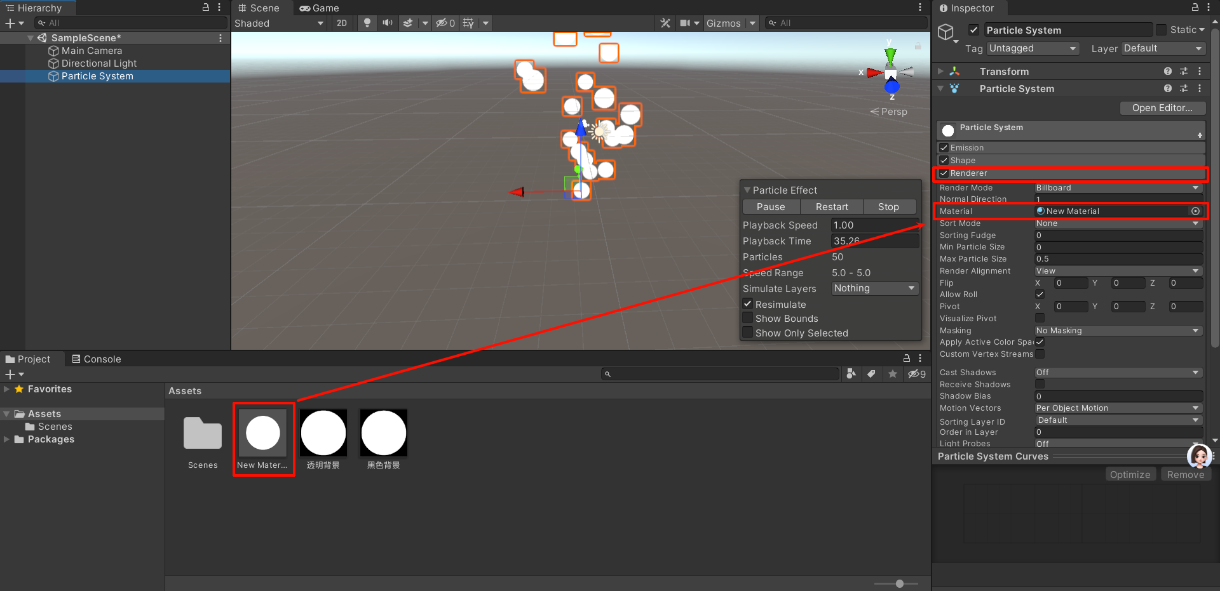Click the Search by Type icon

coord(851,374)
